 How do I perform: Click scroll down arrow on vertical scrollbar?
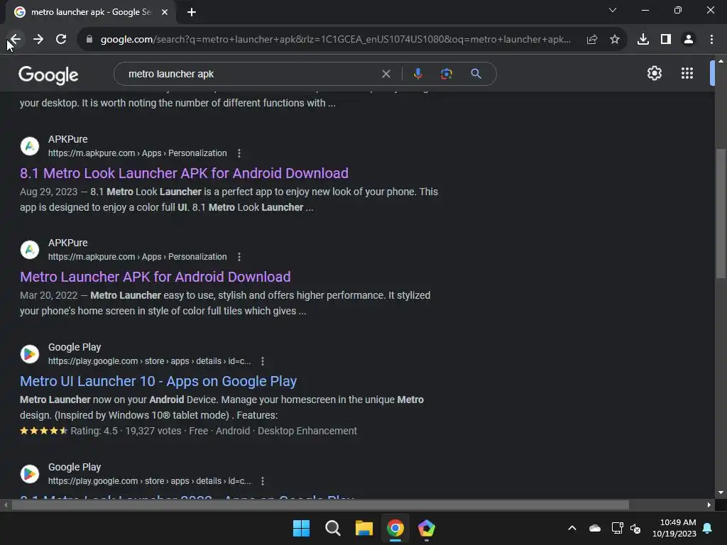[x=721, y=492]
